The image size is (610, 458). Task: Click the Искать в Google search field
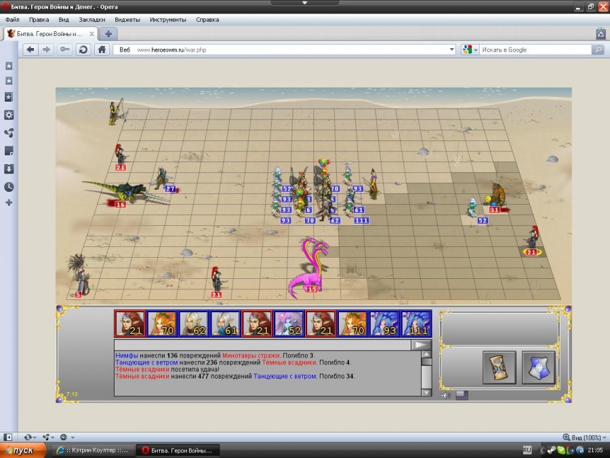[x=535, y=50]
